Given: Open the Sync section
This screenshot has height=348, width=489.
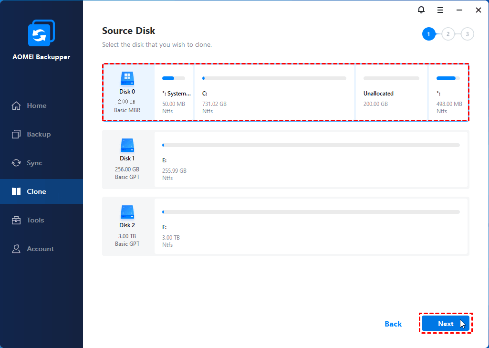Looking at the screenshot, I should [x=42, y=163].
